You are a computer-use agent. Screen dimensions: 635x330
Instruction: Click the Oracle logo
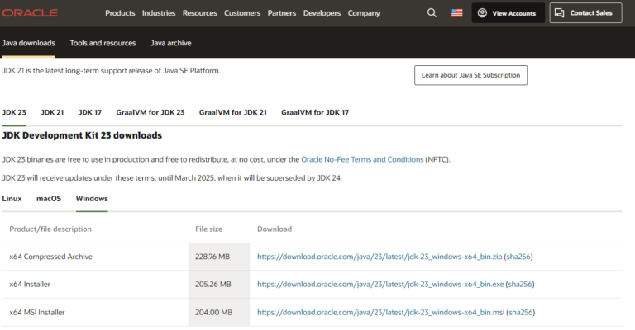coord(30,13)
